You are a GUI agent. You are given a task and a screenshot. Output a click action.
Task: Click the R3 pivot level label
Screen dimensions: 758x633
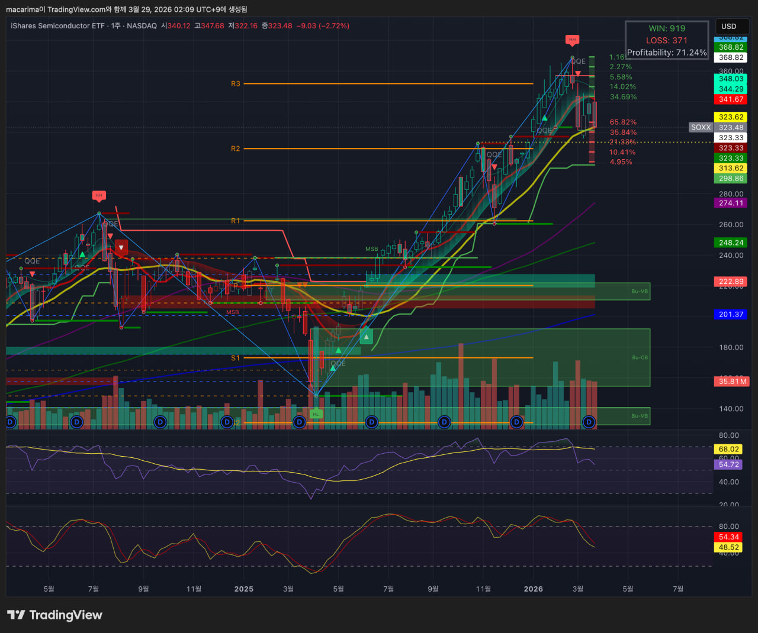click(x=236, y=84)
